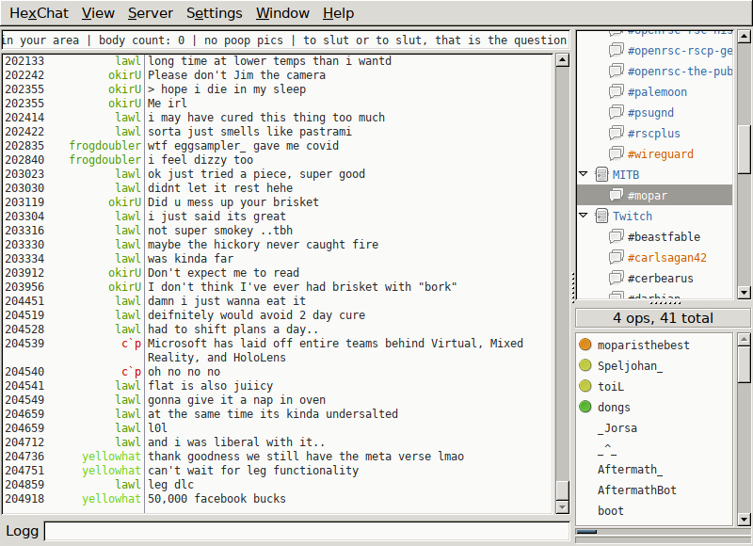This screenshot has height=546, width=753.
Task: Select user toiL in user list
Action: click(x=611, y=386)
